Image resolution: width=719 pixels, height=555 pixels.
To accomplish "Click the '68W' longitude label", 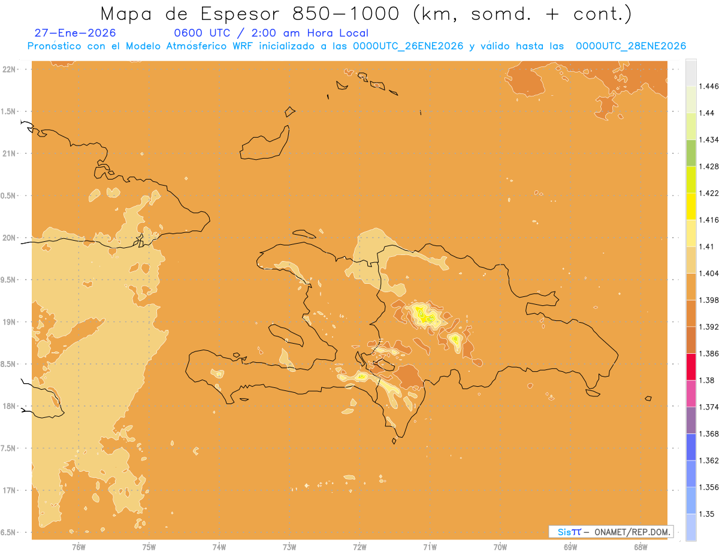I will point(641,547).
